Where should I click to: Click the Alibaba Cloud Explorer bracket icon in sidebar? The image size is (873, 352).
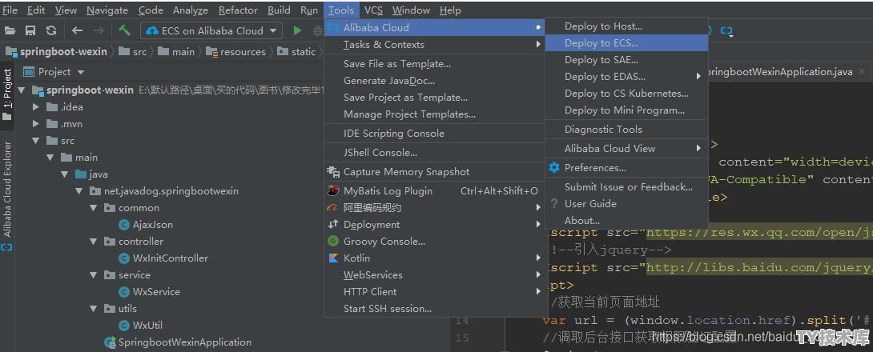6,246
